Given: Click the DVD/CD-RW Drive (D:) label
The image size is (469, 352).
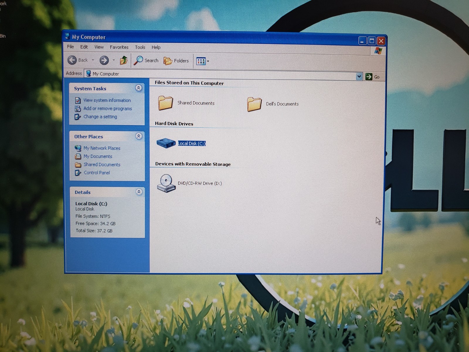Looking at the screenshot, I should [200, 183].
